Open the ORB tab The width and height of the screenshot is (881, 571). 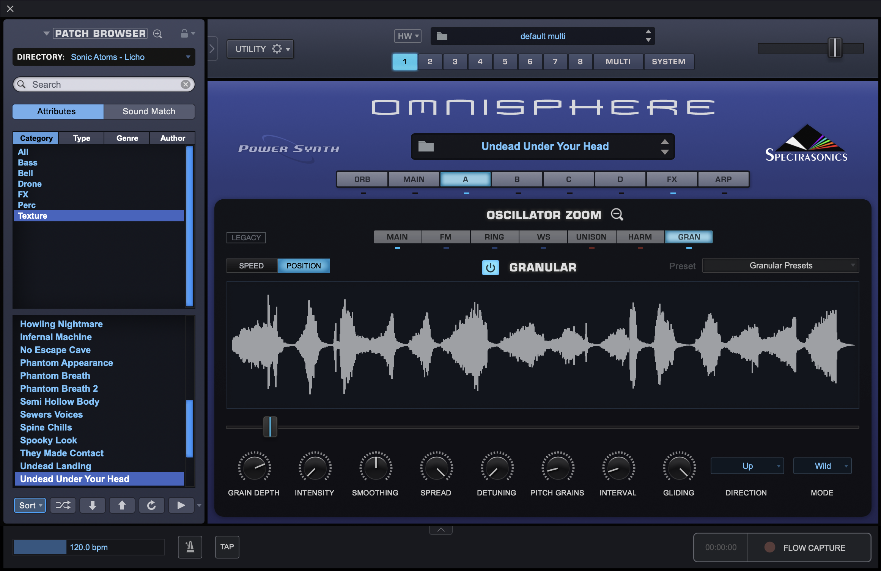point(362,179)
